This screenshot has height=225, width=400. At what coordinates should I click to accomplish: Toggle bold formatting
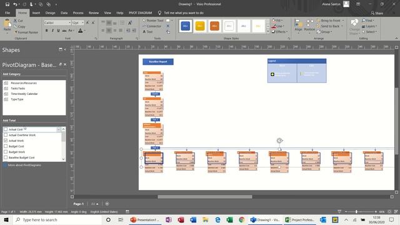tap(47, 31)
